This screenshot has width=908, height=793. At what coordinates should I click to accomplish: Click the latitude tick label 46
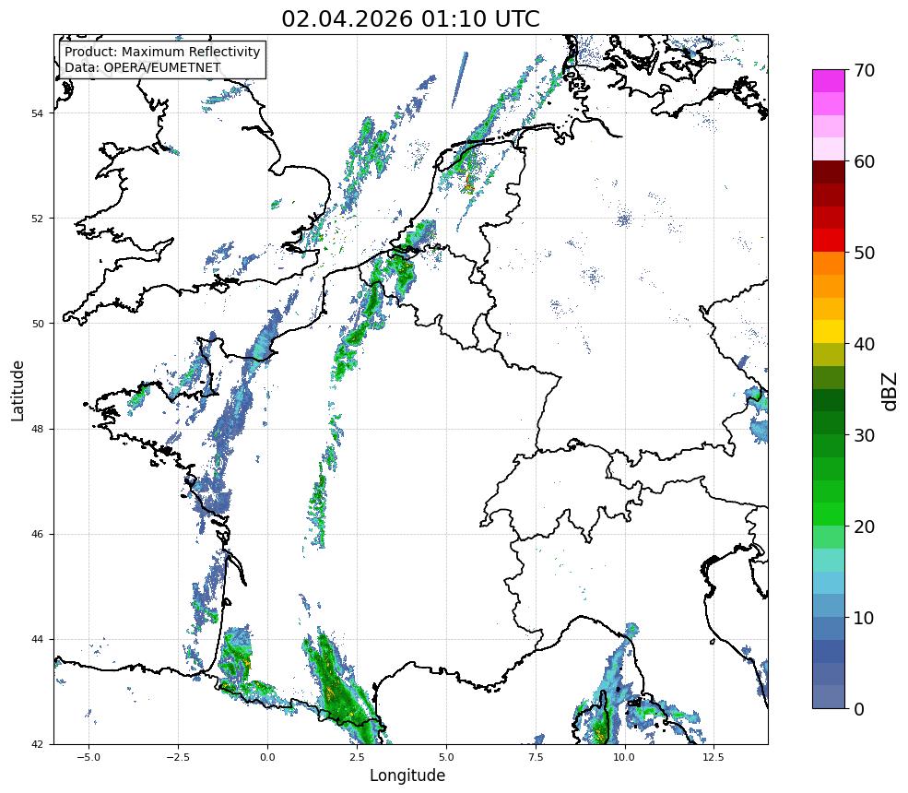point(37,534)
